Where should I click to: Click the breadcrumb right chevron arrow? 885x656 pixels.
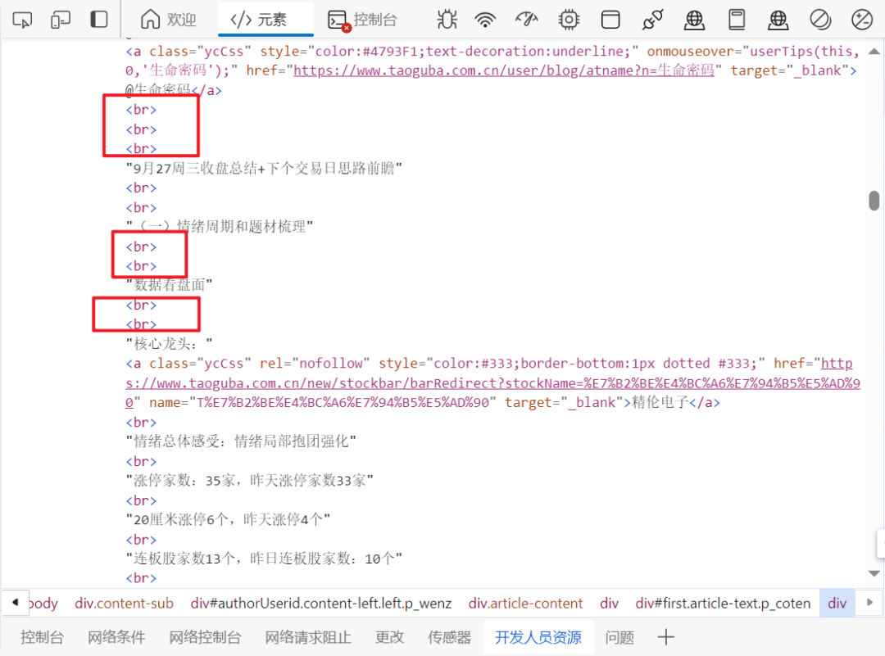(870, 602)
